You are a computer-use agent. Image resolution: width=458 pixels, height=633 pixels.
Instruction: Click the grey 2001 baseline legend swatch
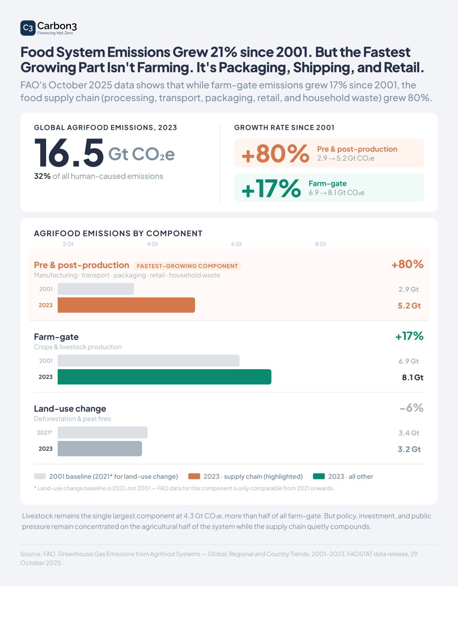(x=40, y=476)
